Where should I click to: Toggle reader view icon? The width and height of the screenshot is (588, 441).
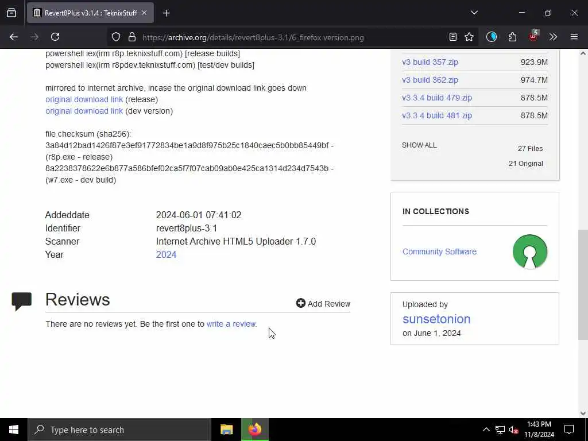tap(453, 37)
